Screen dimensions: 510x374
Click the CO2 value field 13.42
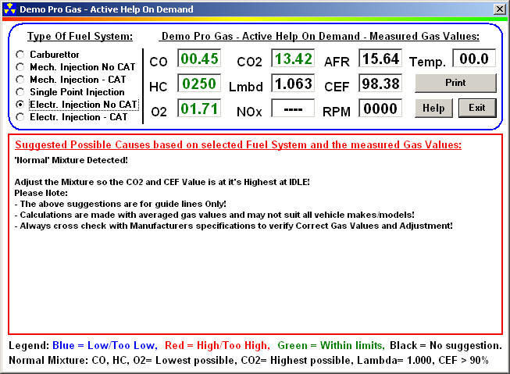[293, 59]
